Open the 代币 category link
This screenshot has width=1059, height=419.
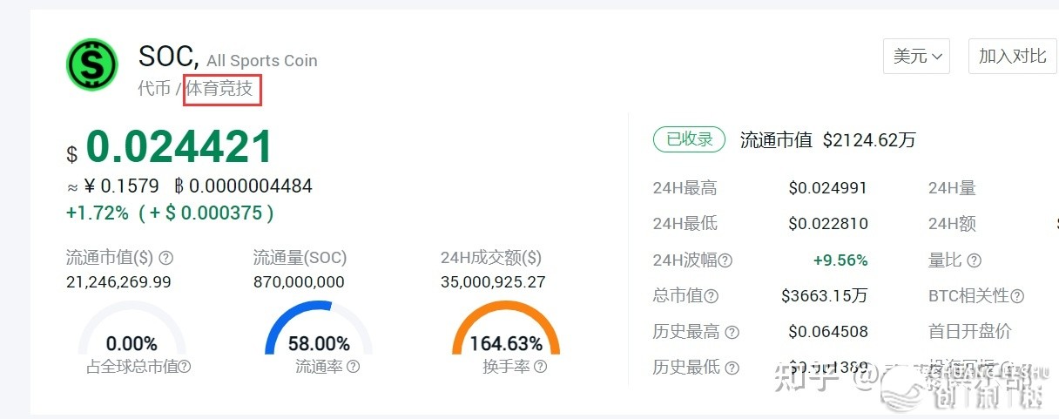click(x=154, y=89)
